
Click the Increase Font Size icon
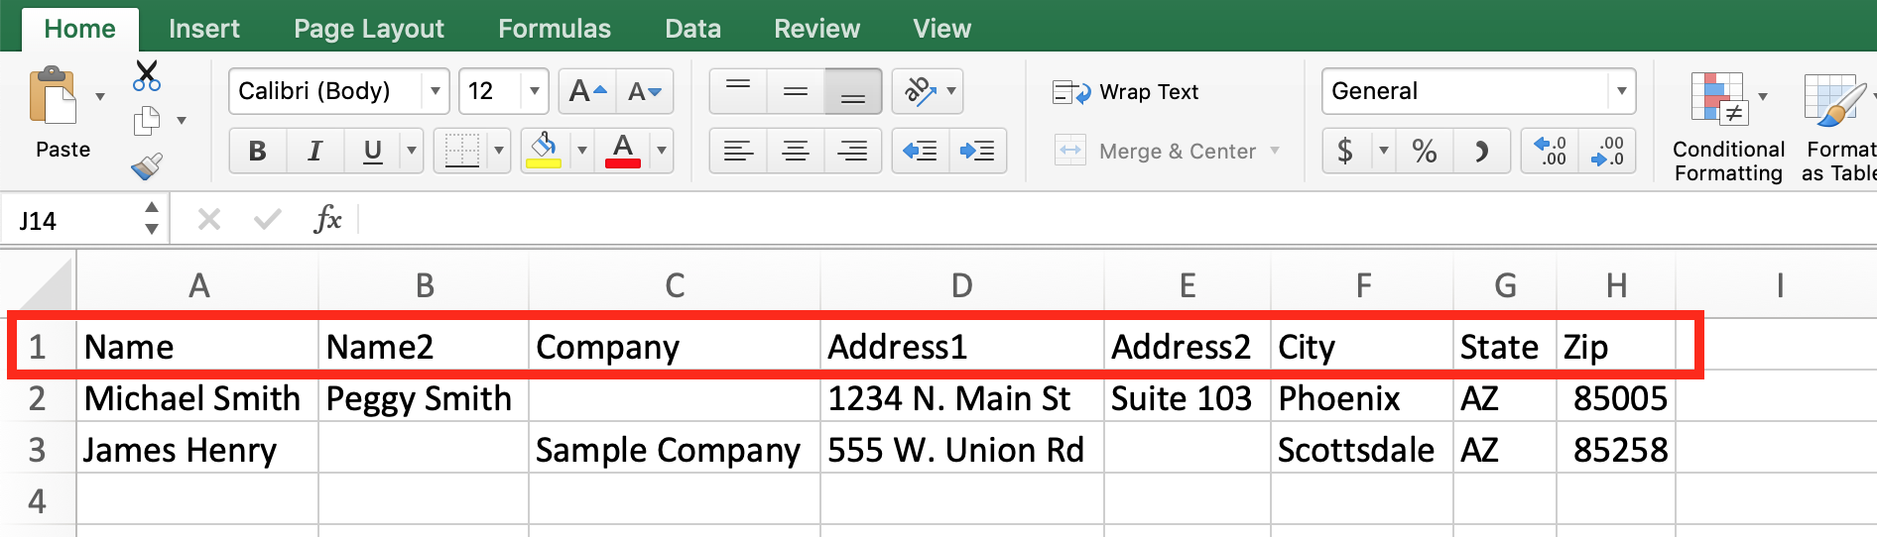pyautogui.click(x=587, y=92)
